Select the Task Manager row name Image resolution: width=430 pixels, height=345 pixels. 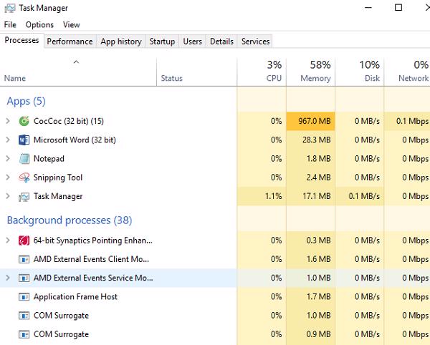pyautogui.click(x=58, y=196)
